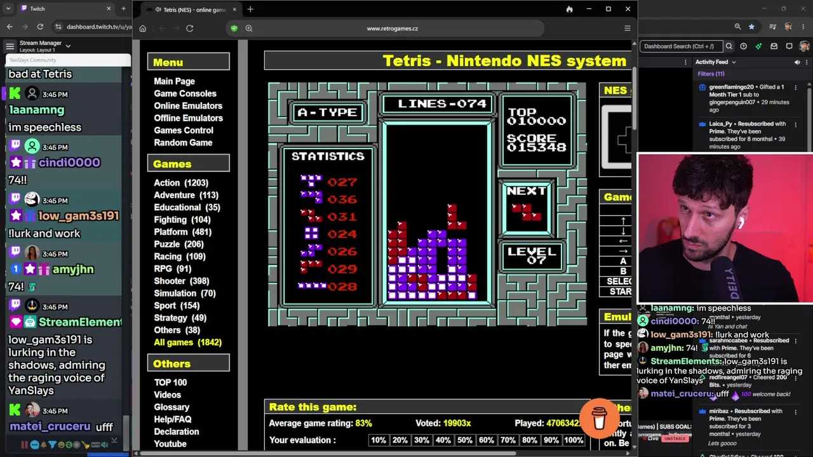This screenshot has height=457, width=813.
Task: Open the TOP 100 link
Action: coord(170,383)
